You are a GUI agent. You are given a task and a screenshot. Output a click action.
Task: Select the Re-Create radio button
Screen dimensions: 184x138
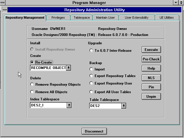(x=32, y=62)
